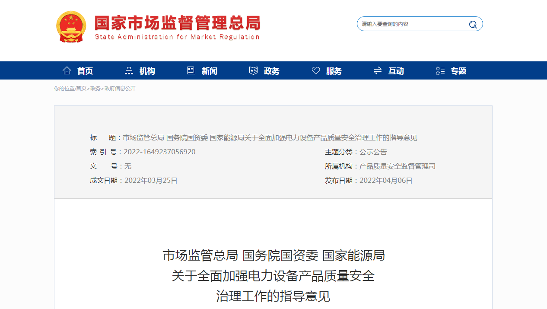Follow the 首页 breadcrumb link

point(81,89)
